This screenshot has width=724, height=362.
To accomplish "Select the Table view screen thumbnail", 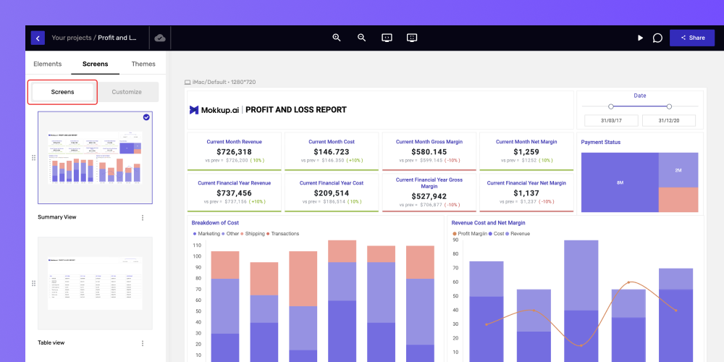I will (95, 283).
